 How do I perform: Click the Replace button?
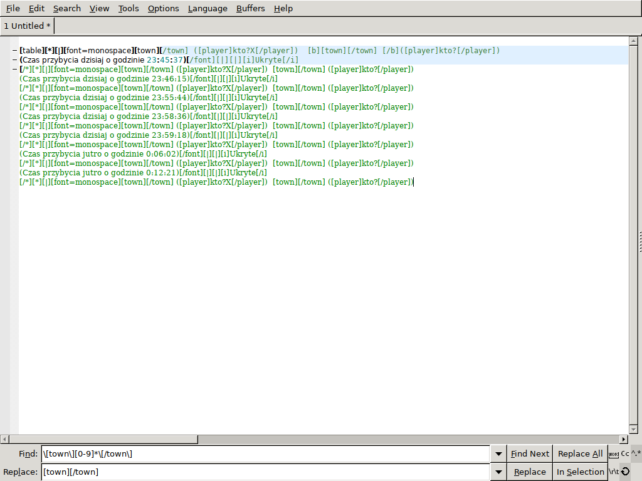pyautogui.click(x=530, y=472)
